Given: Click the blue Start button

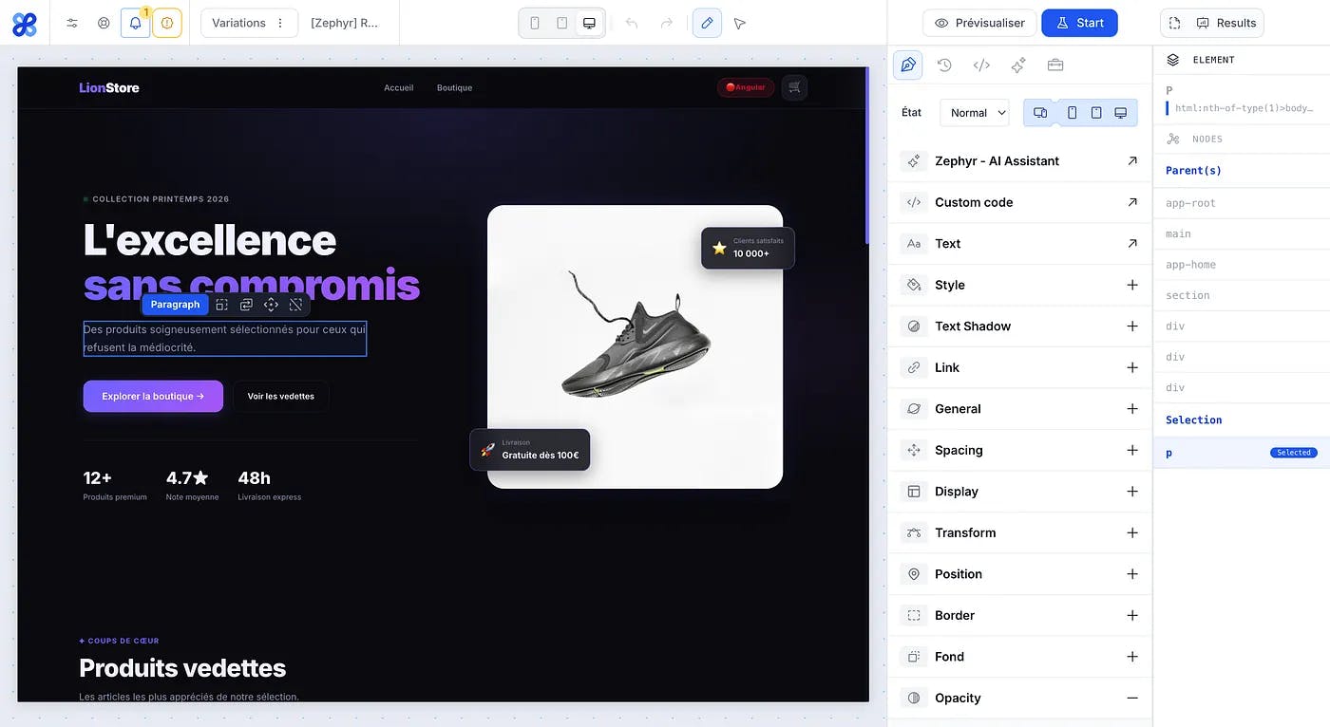Looking at the screenshot, I should pyautogui.click(x=1079, y=23).
